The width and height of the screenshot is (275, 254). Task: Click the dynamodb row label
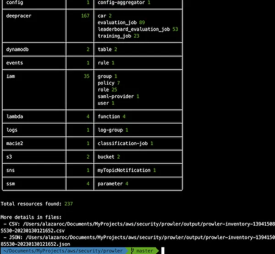(17, 49)
